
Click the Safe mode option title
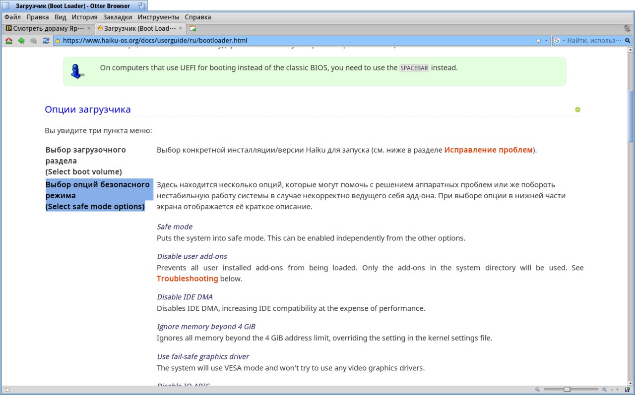pyautogui.click(x=175, y=227)
